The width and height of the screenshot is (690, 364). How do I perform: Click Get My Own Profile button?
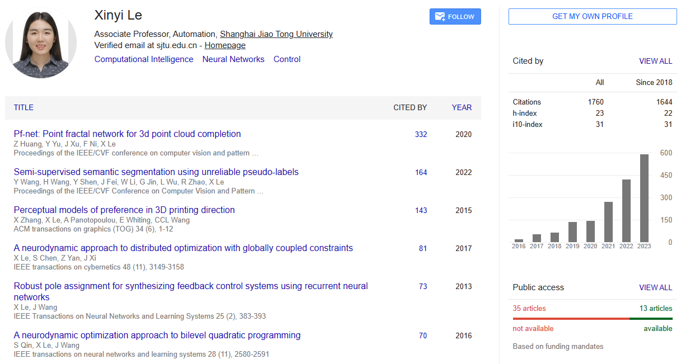592,17
